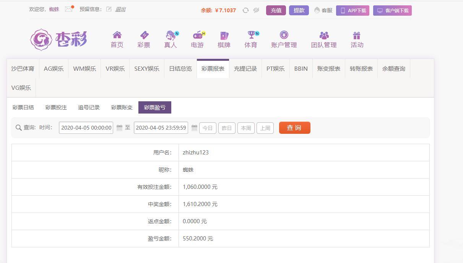
Task: Click the end time input field
Action: tap(161, 128)
